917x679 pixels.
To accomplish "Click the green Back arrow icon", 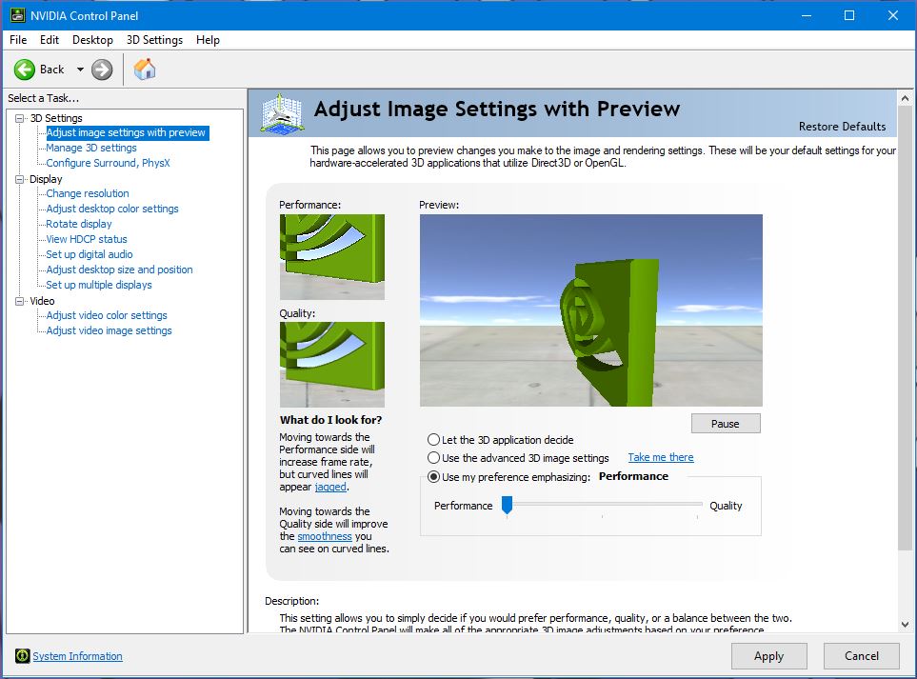I will tap(24, 70).
